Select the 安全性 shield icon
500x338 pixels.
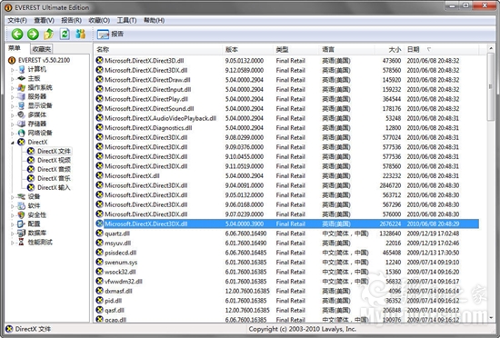click(x=22, y=215)
